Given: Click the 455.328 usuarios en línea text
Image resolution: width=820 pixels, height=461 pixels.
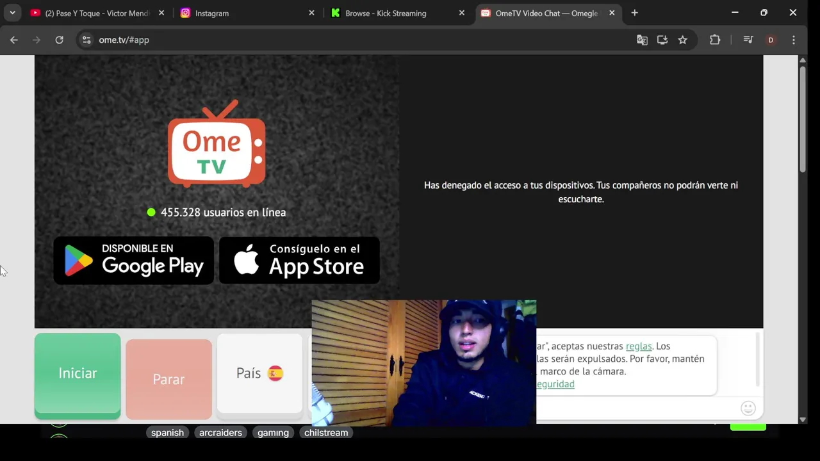Looking at the screenshot, I should pyautogui.click(x=223, y=212).
